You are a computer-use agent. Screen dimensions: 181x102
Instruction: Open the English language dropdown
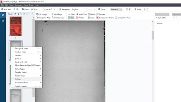(79, 9)
